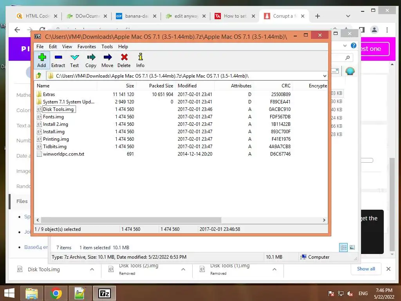Click the Extract toolbar icon
Image resolution: width=401 pixels, height=301 pixels.
point(58,60)
